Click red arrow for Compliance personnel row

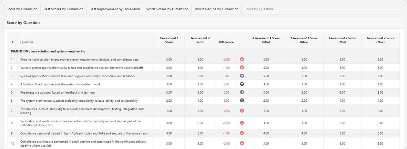(x=242, y=133)
